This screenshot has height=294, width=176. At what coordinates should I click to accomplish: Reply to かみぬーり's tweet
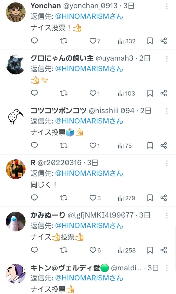tap(34, 250)
